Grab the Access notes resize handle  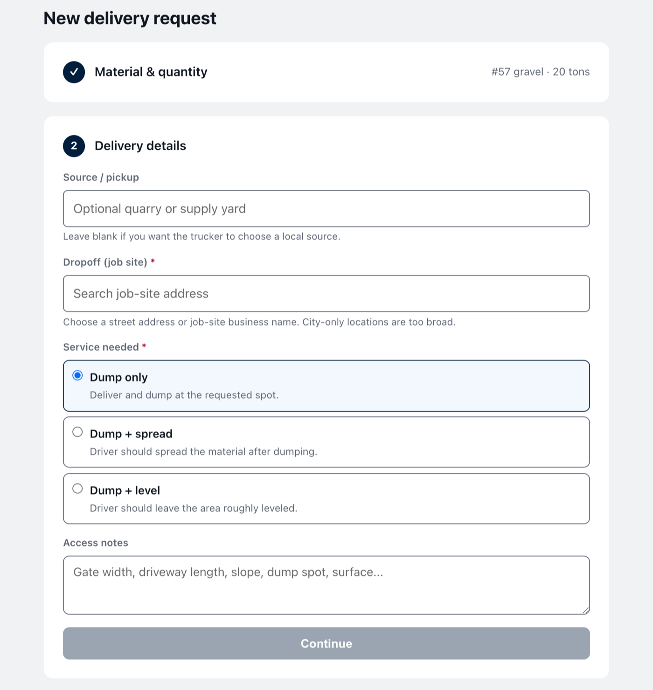pos(586,610)
